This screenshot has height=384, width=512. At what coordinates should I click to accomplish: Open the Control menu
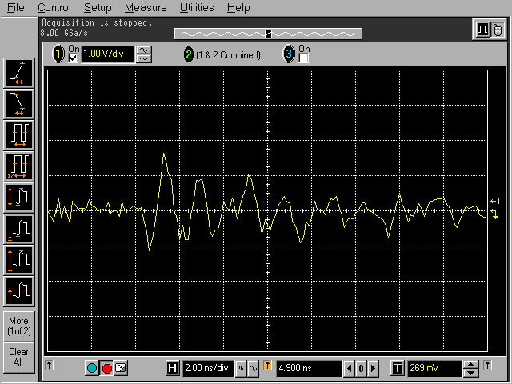54,7
